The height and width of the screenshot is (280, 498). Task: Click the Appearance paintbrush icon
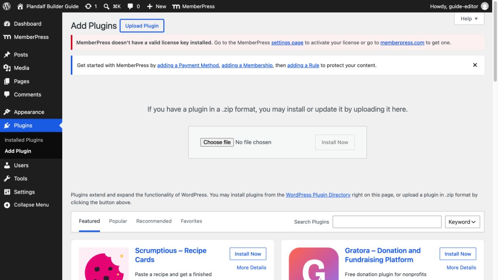point(7,112)
